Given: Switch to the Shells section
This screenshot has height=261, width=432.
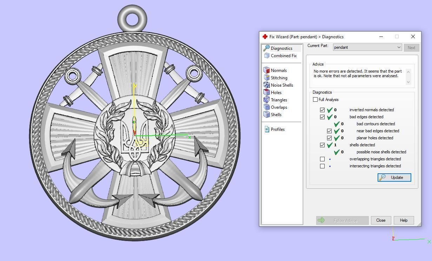Looking at the screenshot, I should 276,115.
